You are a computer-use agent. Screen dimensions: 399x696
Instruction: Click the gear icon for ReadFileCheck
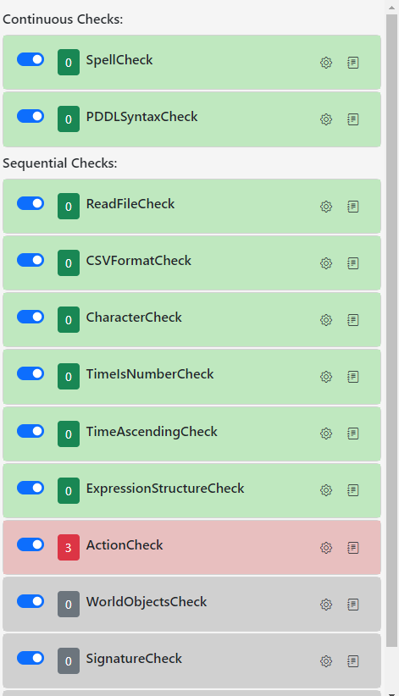pos(326,207)
